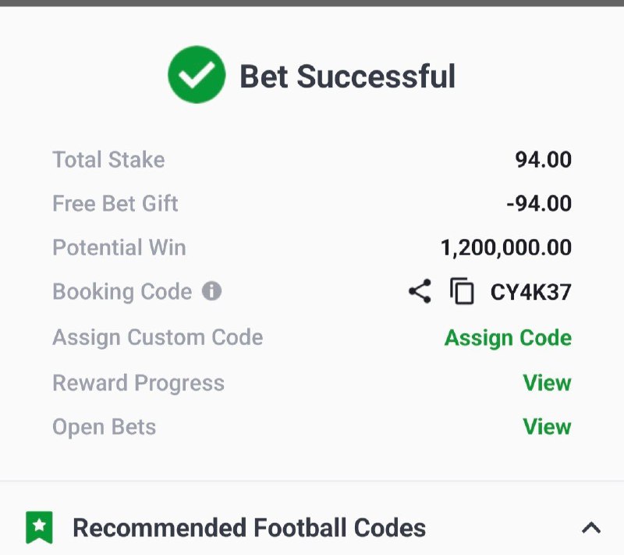The height and width of the screenshot is (555, 624).
Task: Click the Total Stake value 94.00
Action: [543, 160]
